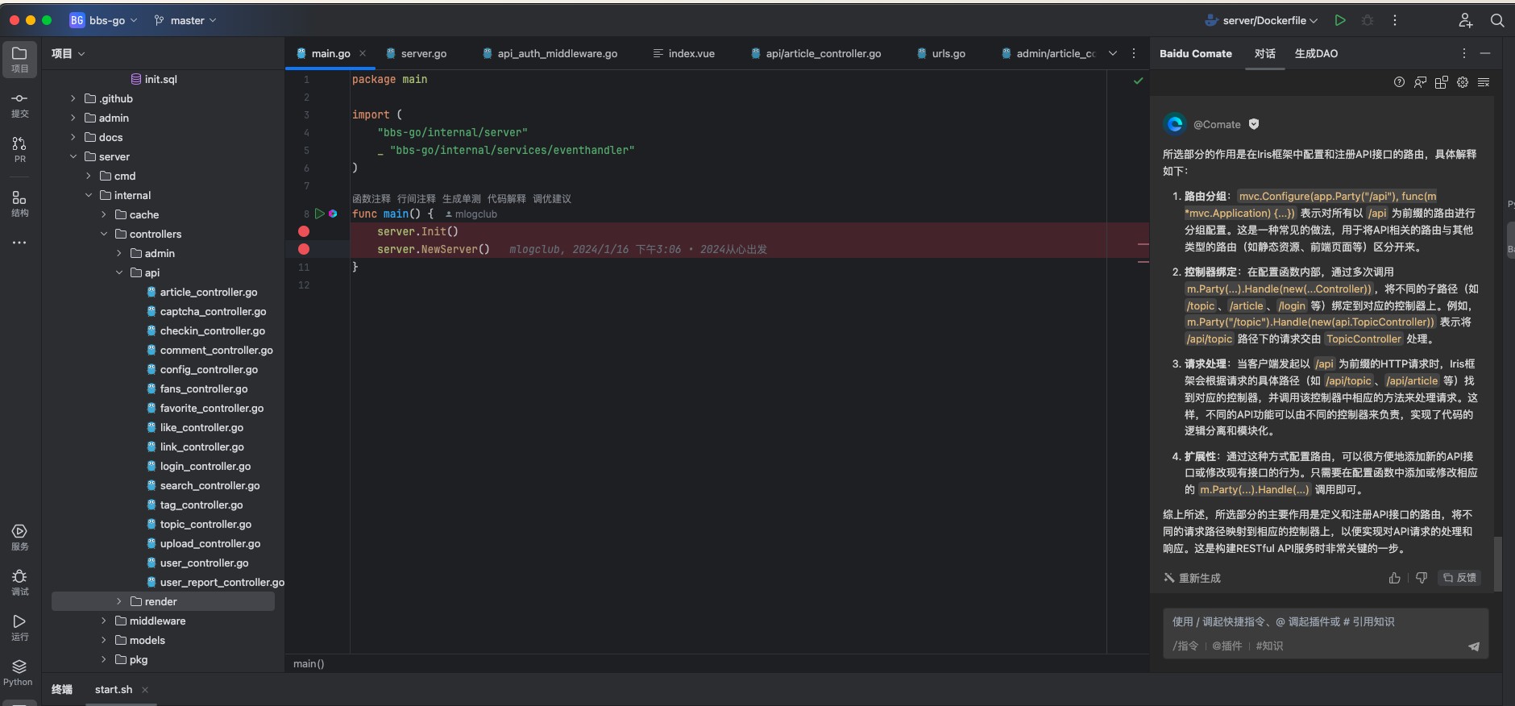Viewport: 1515px width, 706px height.
Task: Click the 函数注释 code lens link
Action: (371, 198)
